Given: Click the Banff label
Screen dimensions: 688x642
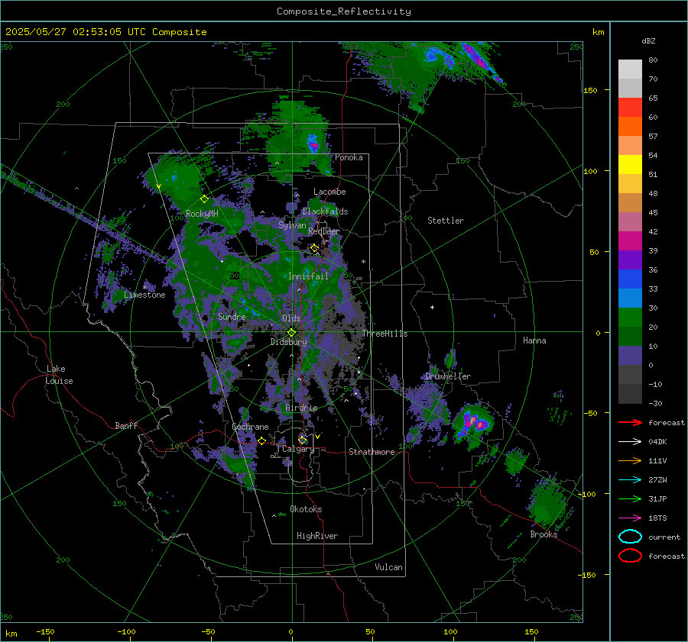Looking at the screenshot, I should 126,426.
